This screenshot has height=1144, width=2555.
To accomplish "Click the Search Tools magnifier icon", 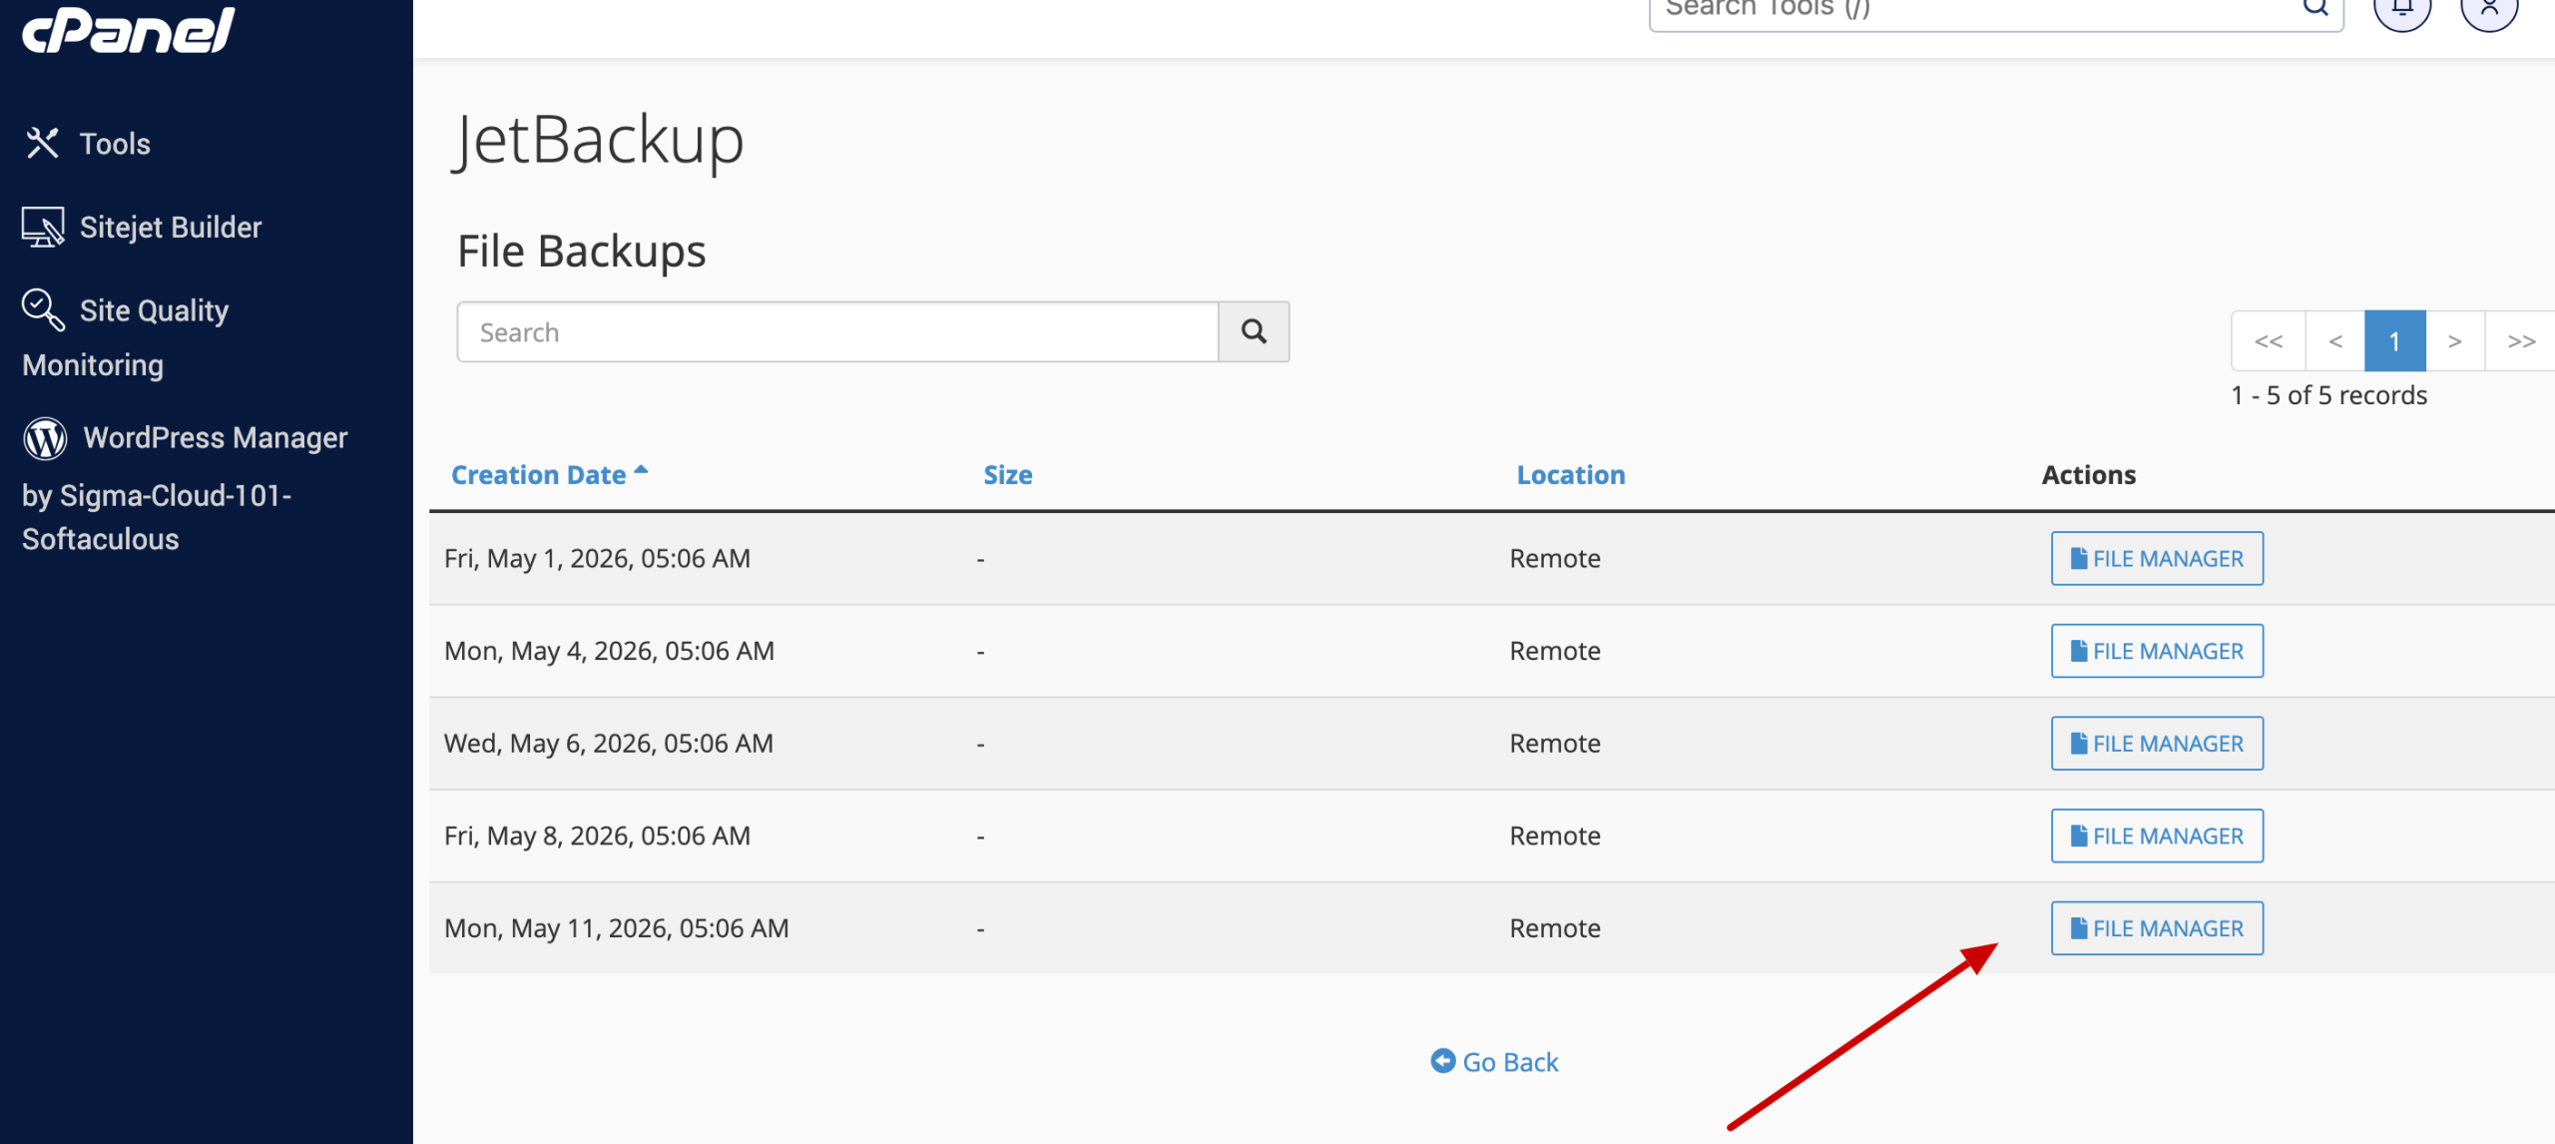I will click(x=2315, y=8).
